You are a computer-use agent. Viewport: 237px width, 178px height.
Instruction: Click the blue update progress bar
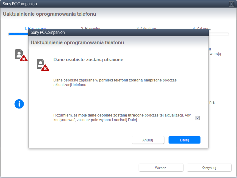tap(18, 34)
